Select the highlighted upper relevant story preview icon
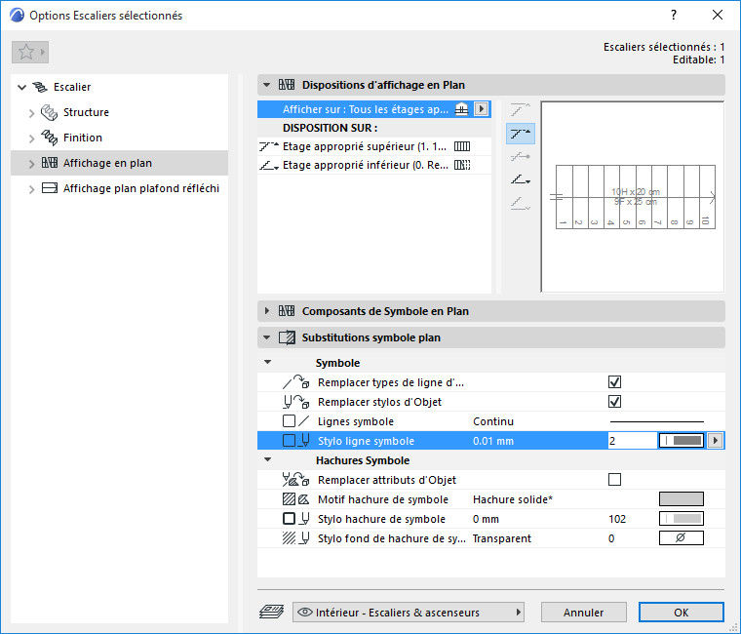 521,134
